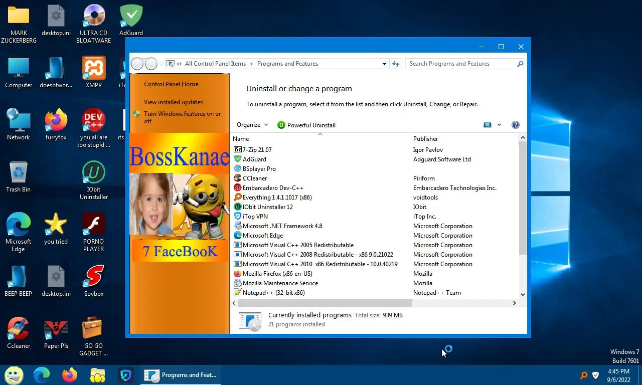642x385 pixels.
Task: Go back with the Back button
Action: (x=137, y=64)
